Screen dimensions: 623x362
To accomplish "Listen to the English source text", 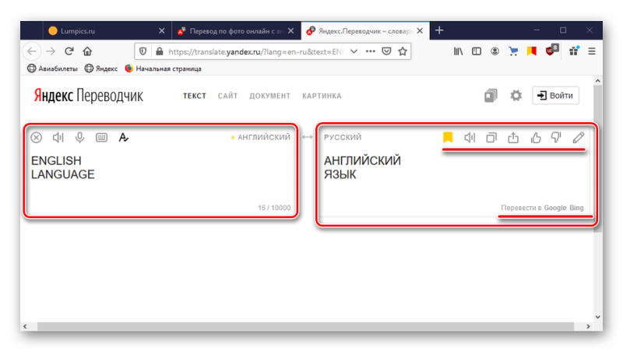I will point(58,138).
